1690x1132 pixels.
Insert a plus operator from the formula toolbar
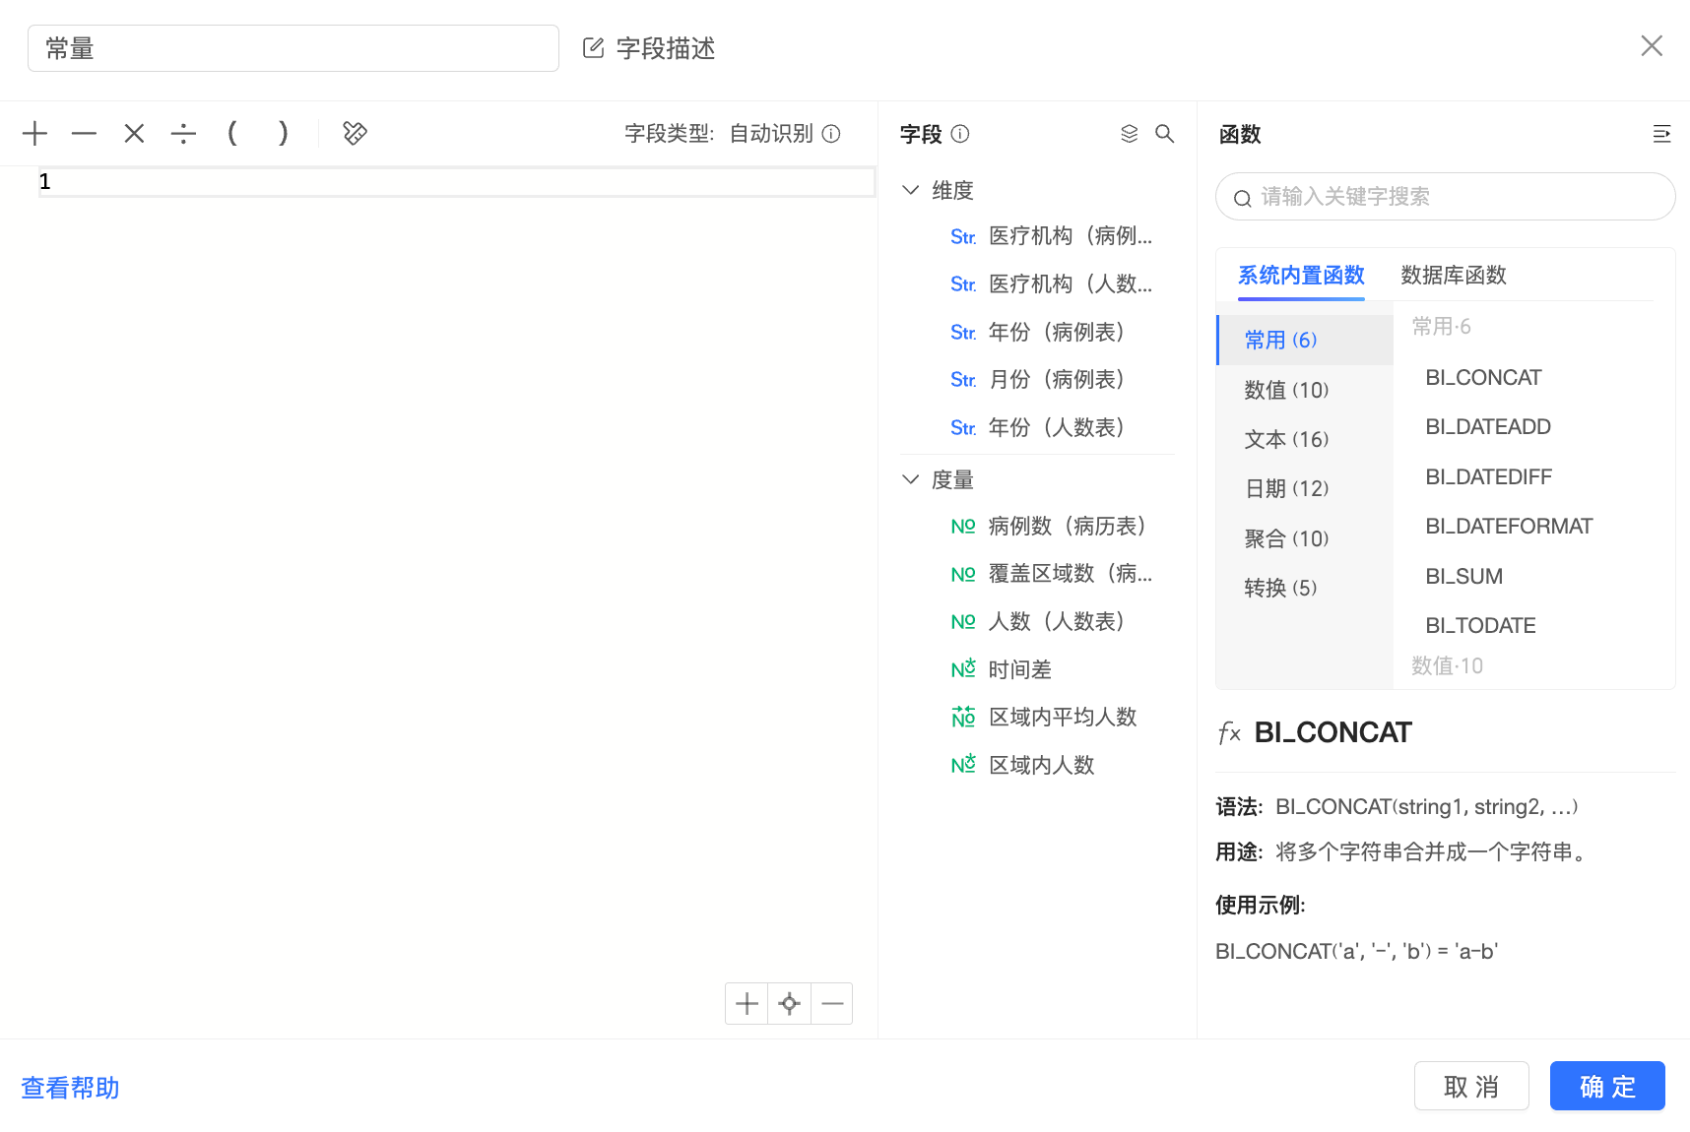pyautogui.click(x=34, y=133)
